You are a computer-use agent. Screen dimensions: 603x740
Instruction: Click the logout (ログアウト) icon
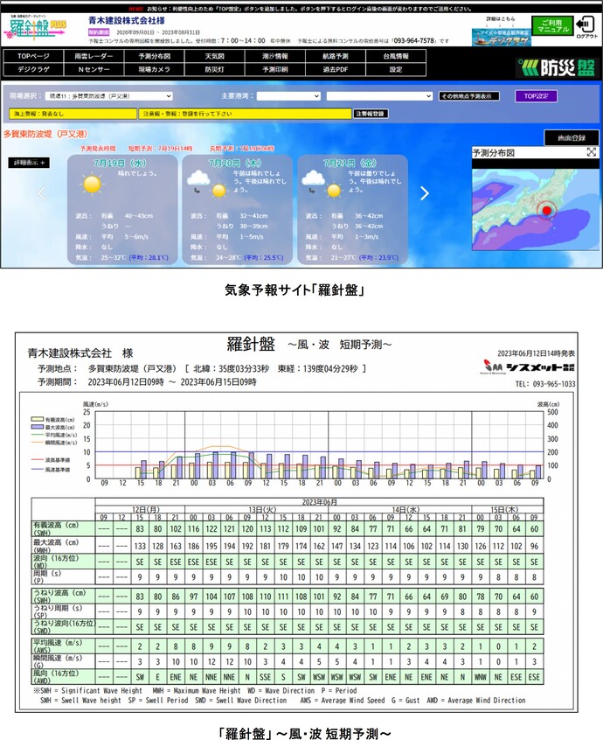click(586, 27)
